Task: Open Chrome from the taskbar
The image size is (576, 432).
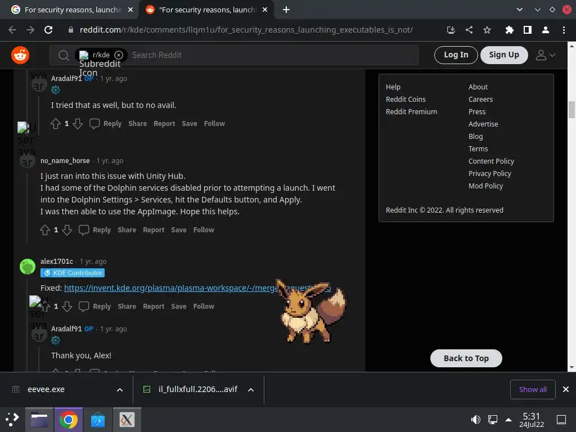Action: pyautogui.click(x=68, y=420)
